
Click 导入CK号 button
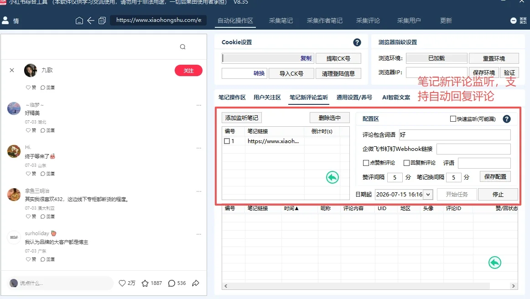(291, 73)
